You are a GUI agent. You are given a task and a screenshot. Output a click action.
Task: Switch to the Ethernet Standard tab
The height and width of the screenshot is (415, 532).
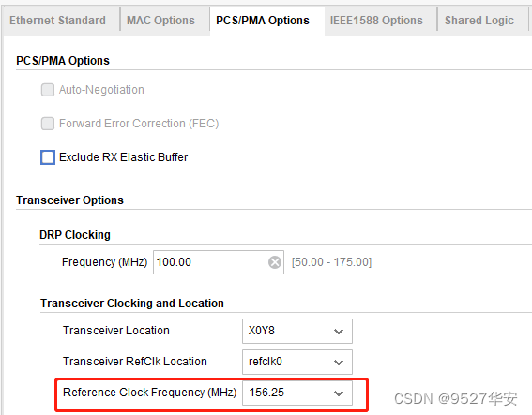click(57, 21)
